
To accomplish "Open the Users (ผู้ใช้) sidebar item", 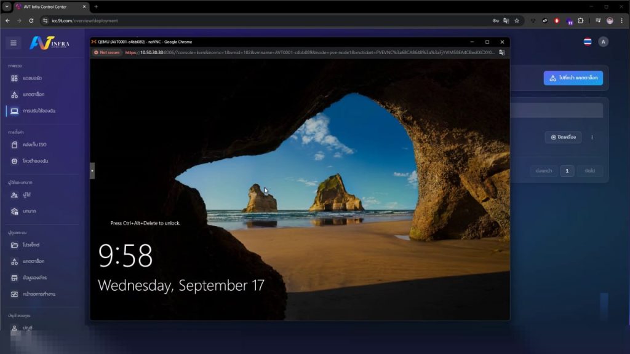I will point(28,195).
